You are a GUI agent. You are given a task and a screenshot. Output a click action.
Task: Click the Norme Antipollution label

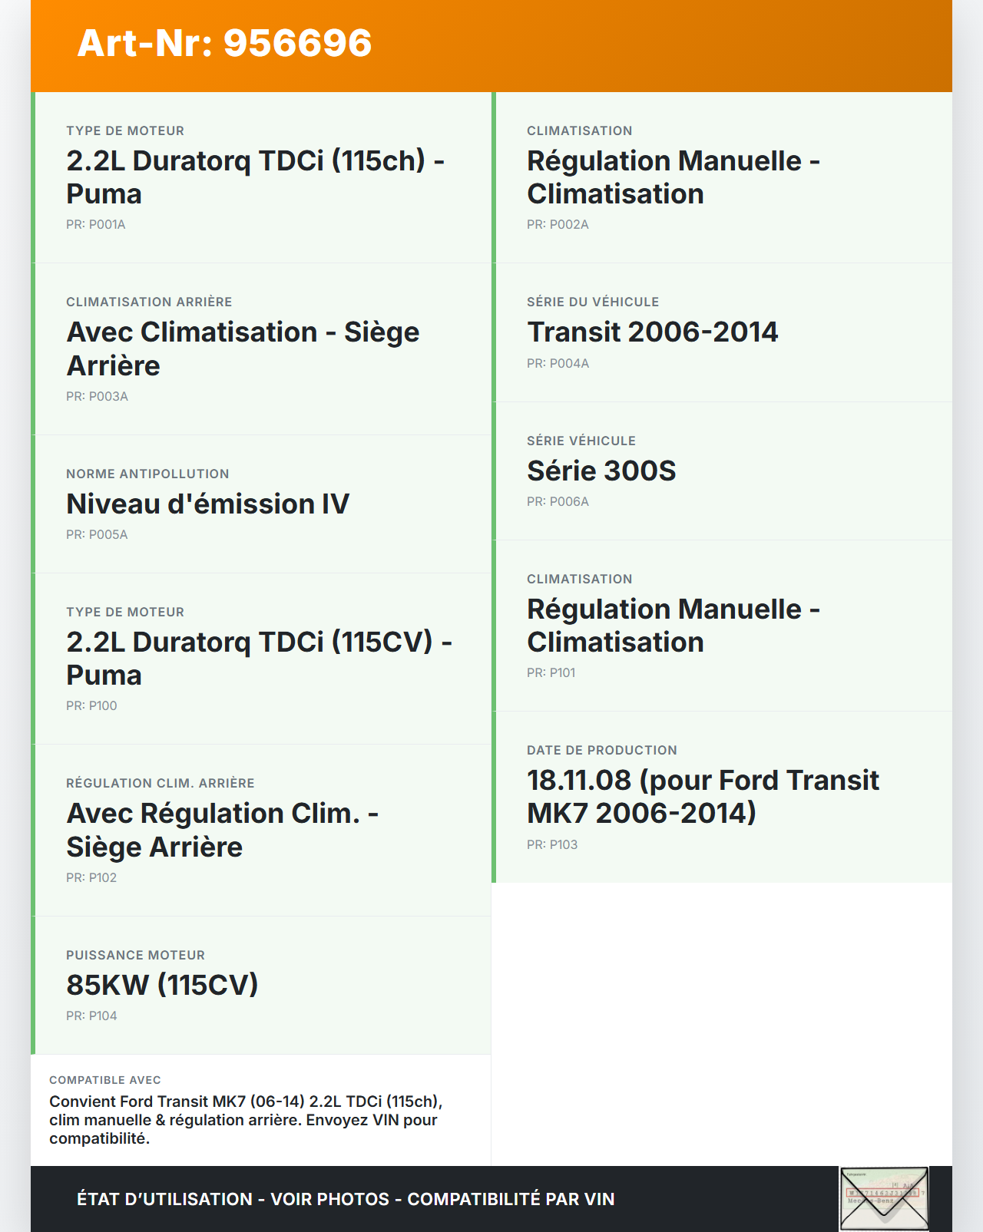(147, 474)
